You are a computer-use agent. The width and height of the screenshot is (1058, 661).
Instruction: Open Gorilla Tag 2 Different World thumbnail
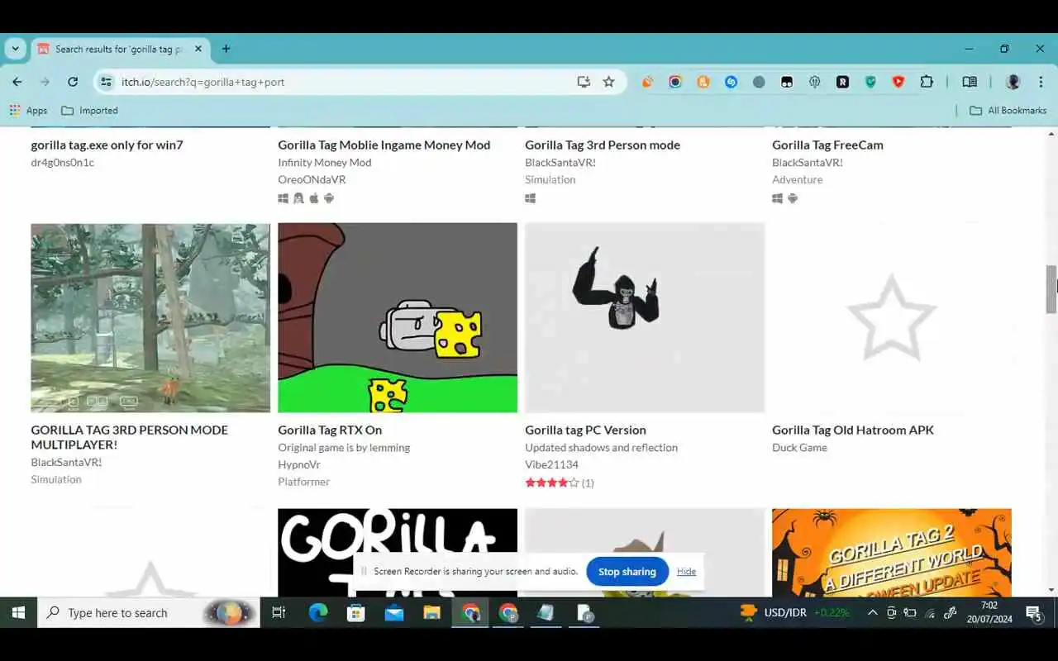(x=892, y=553)
